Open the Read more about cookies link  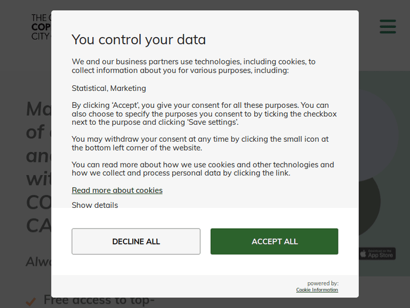117,190
